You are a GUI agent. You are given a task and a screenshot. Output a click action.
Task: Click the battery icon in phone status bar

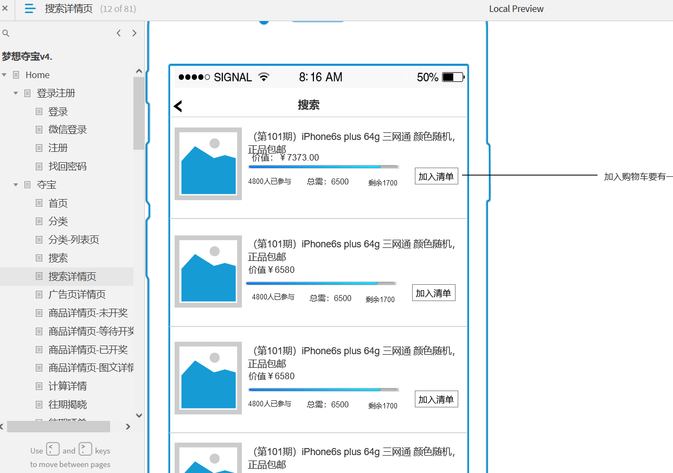[x=453, y=77]
